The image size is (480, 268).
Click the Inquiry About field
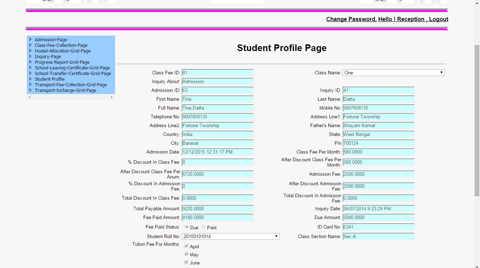click(x=218, y=82)
